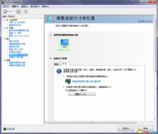Go to the Home page icon
The width and height of the screenshot is (158, 134).
(26, 11)
